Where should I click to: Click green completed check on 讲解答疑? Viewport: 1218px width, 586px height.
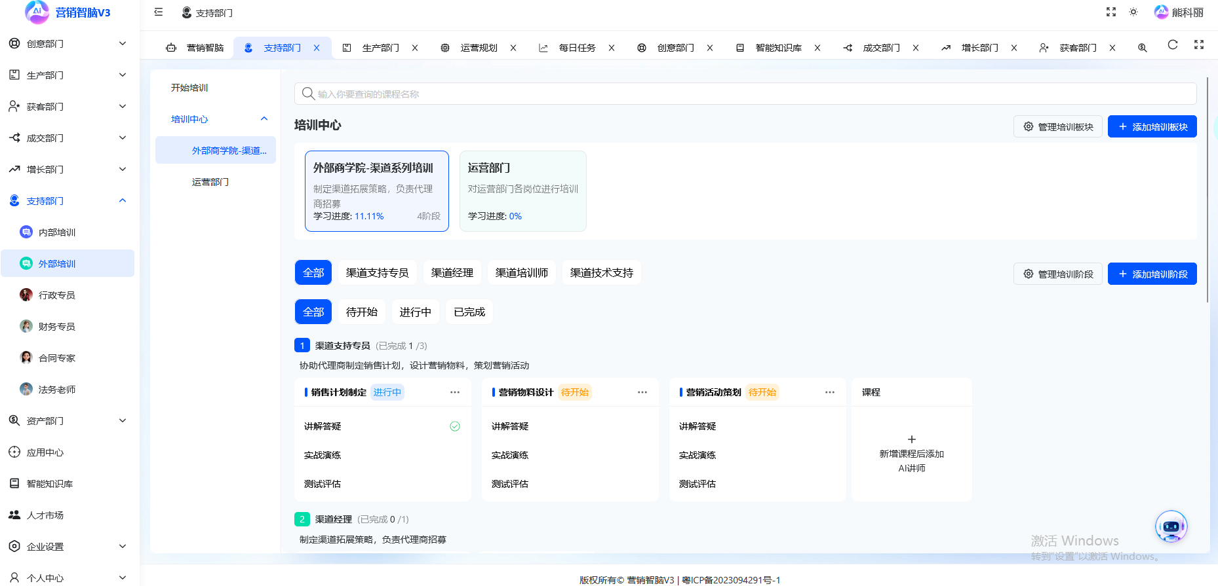coord(455,426)
